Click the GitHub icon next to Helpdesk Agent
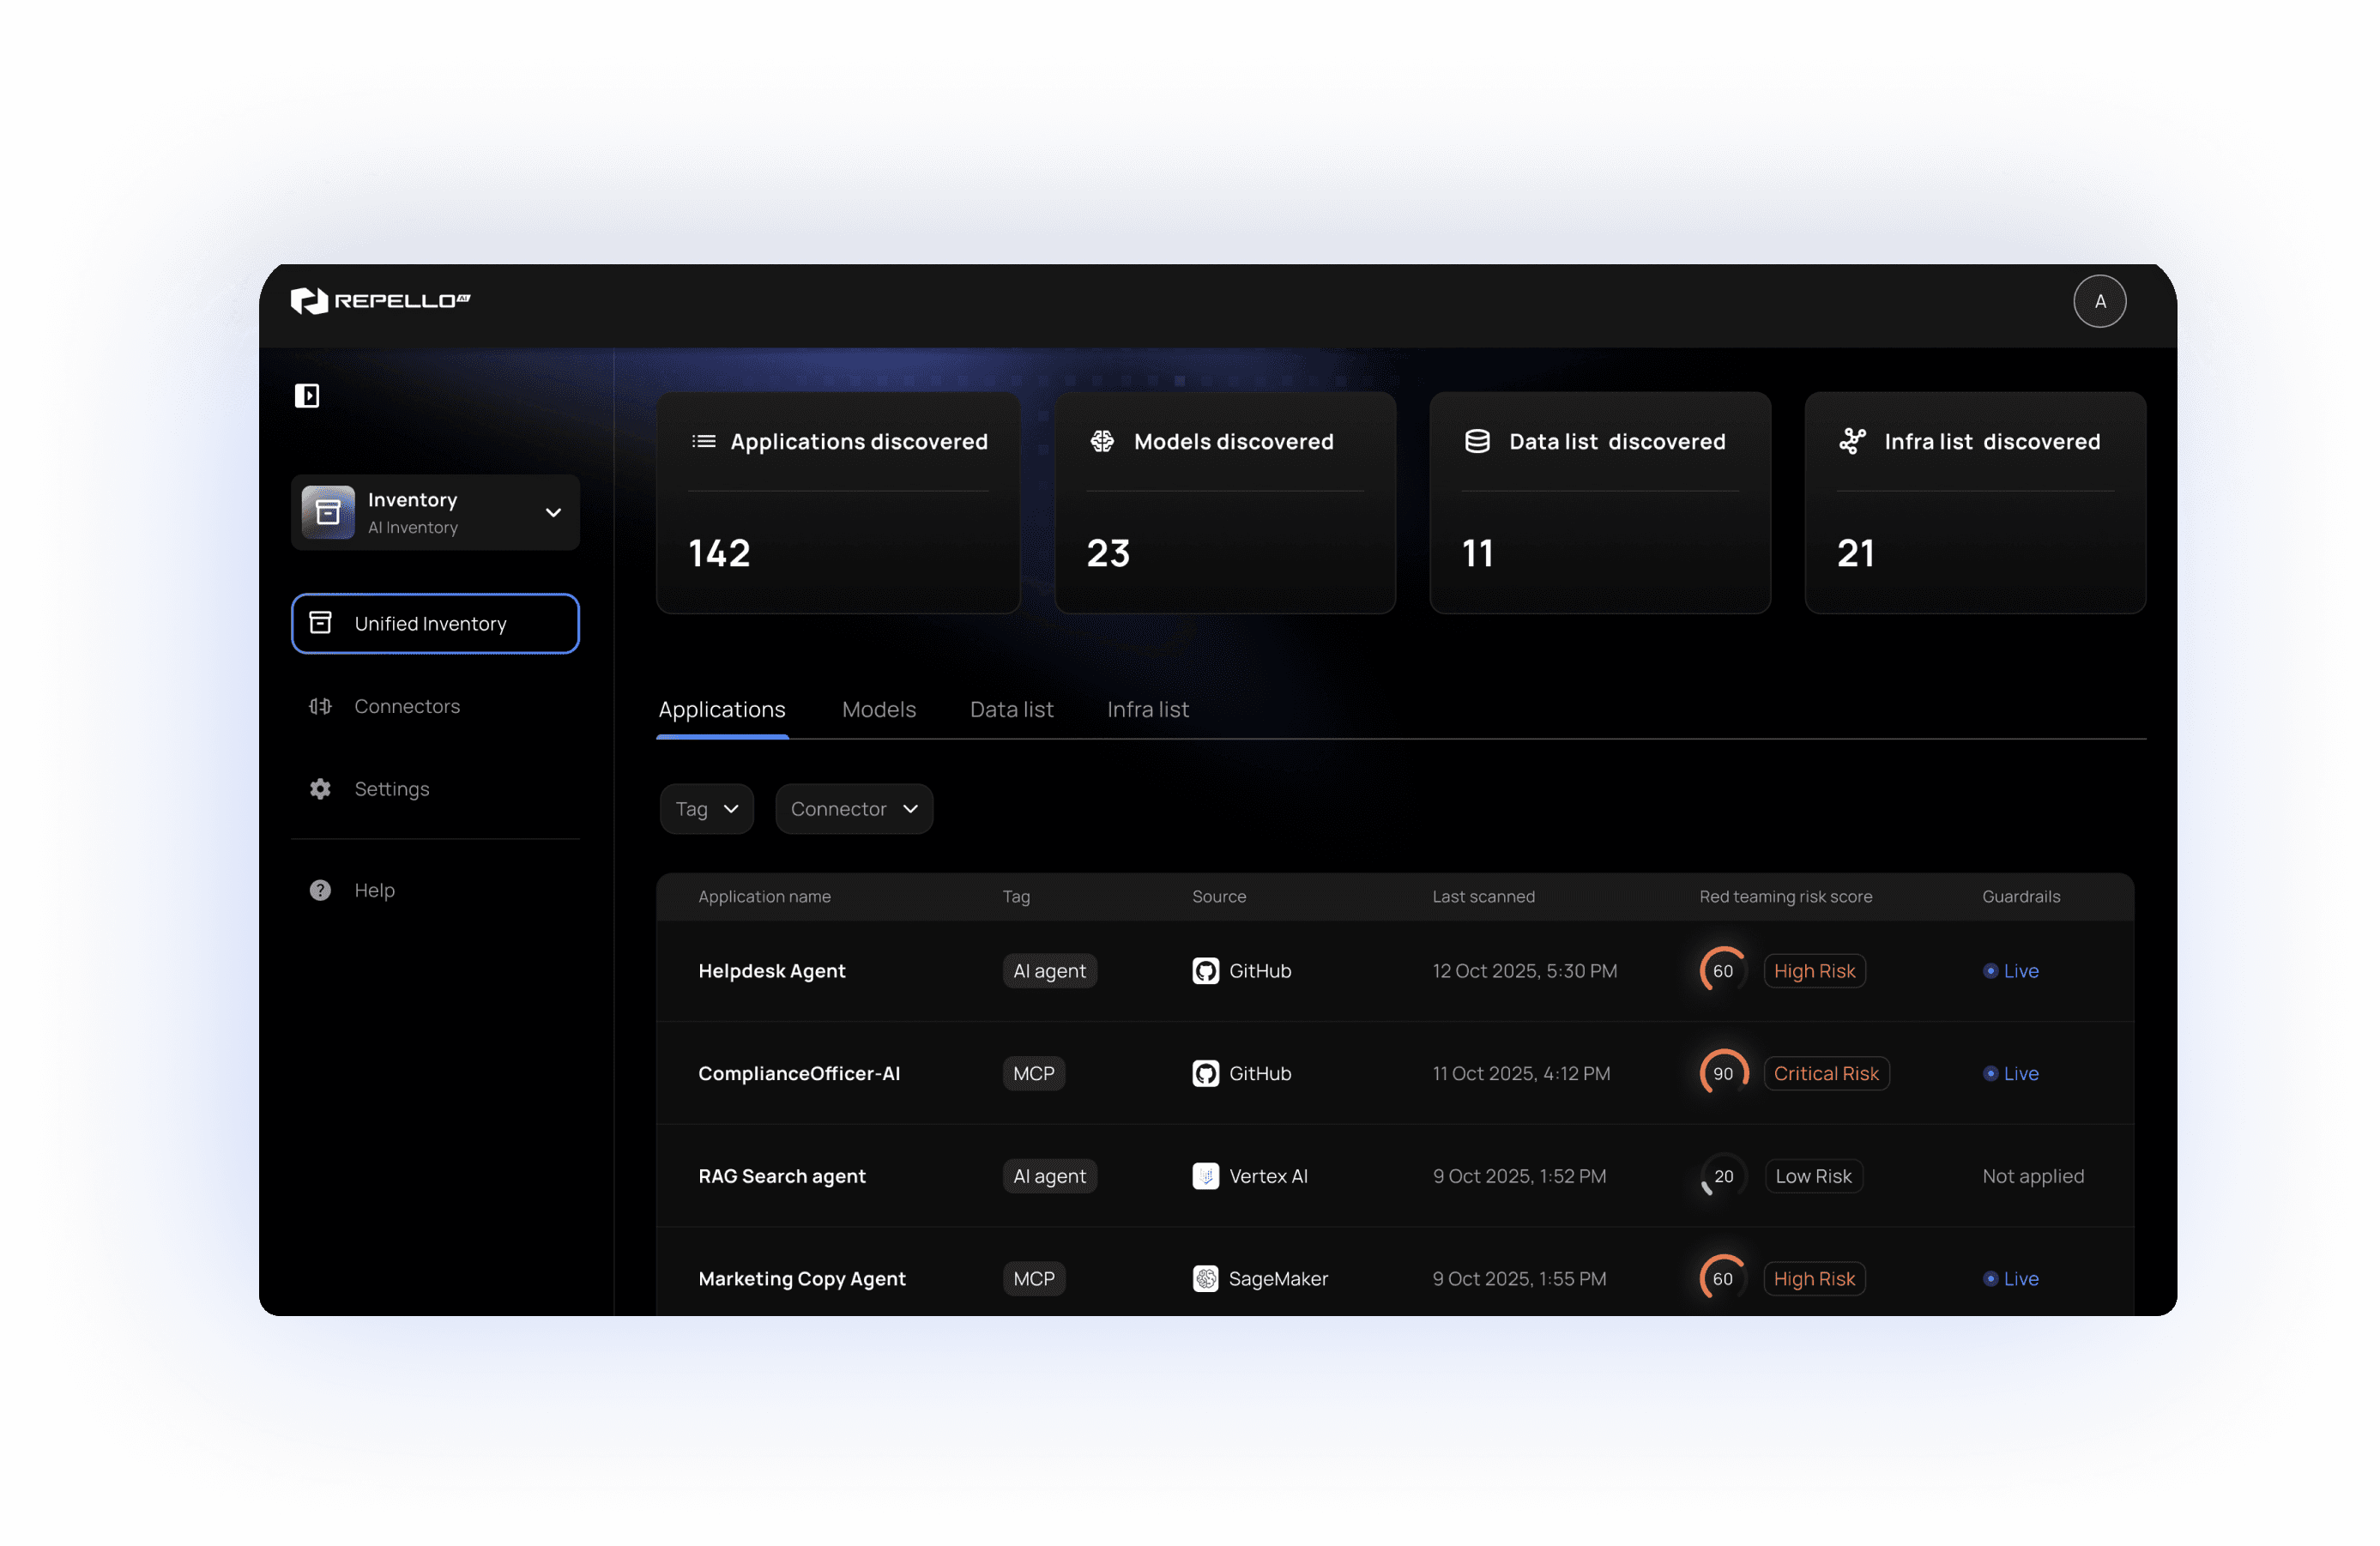This screenshot has width=2380, height=1546. pyautogui.click(x=1205, y=970)
